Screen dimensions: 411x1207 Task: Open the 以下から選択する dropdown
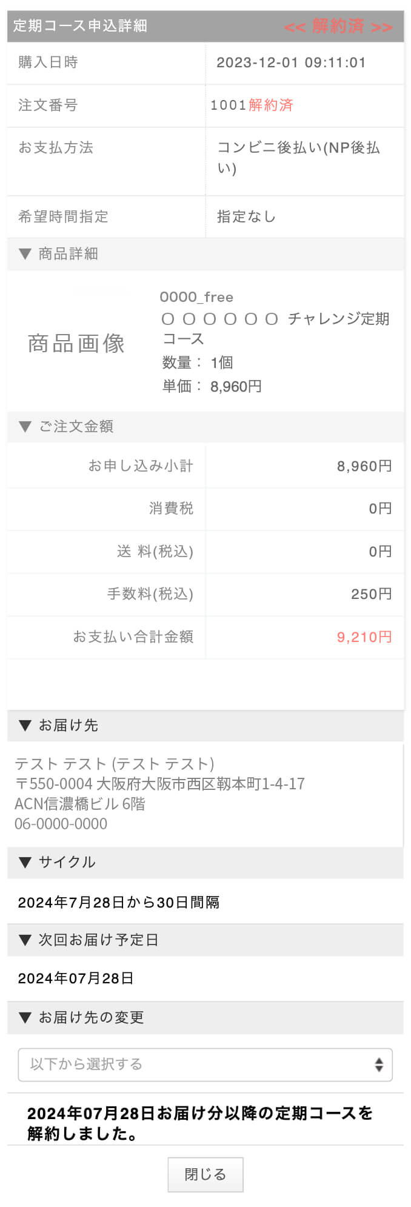point(205,1065)
